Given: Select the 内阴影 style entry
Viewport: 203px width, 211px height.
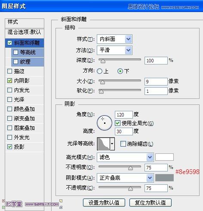Looking at the screenshot, I should 25,81.
